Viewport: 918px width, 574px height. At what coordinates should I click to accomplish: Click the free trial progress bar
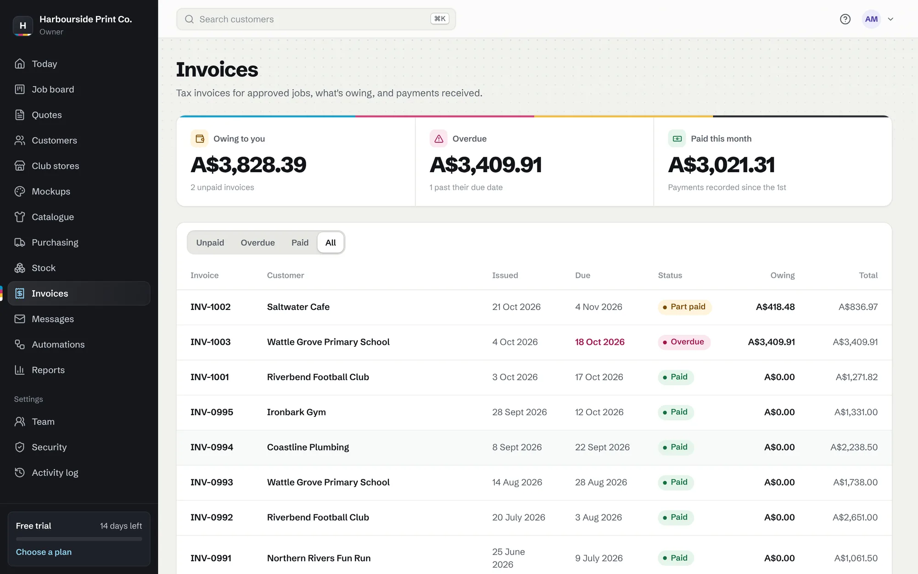point(79,539)
